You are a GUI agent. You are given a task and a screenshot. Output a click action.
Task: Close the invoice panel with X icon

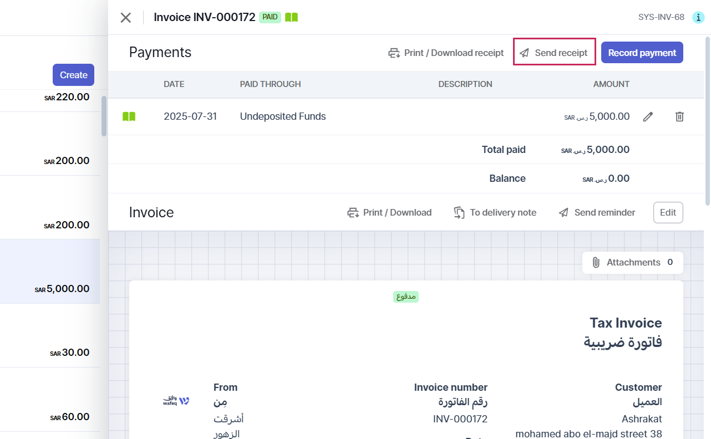(x=126, y=18)
